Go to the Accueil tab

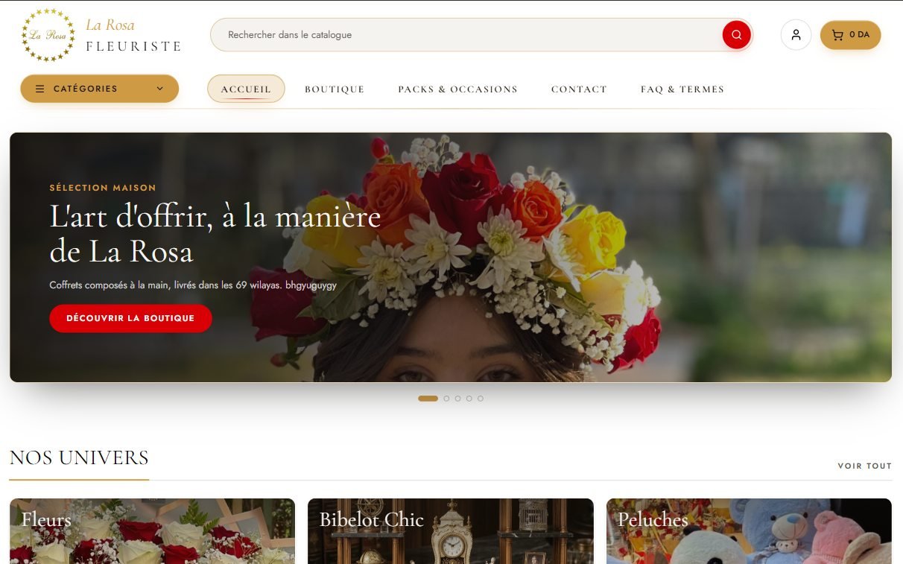[246, 89]
